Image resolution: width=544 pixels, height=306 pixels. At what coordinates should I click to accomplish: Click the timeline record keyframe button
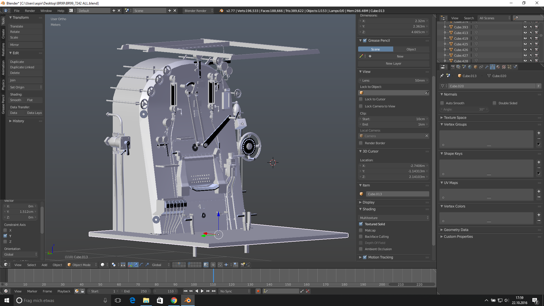(258, 291)
